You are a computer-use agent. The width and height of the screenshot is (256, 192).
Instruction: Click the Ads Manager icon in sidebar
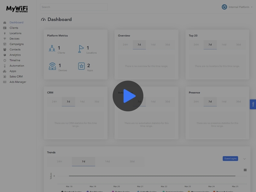(5, 82)
